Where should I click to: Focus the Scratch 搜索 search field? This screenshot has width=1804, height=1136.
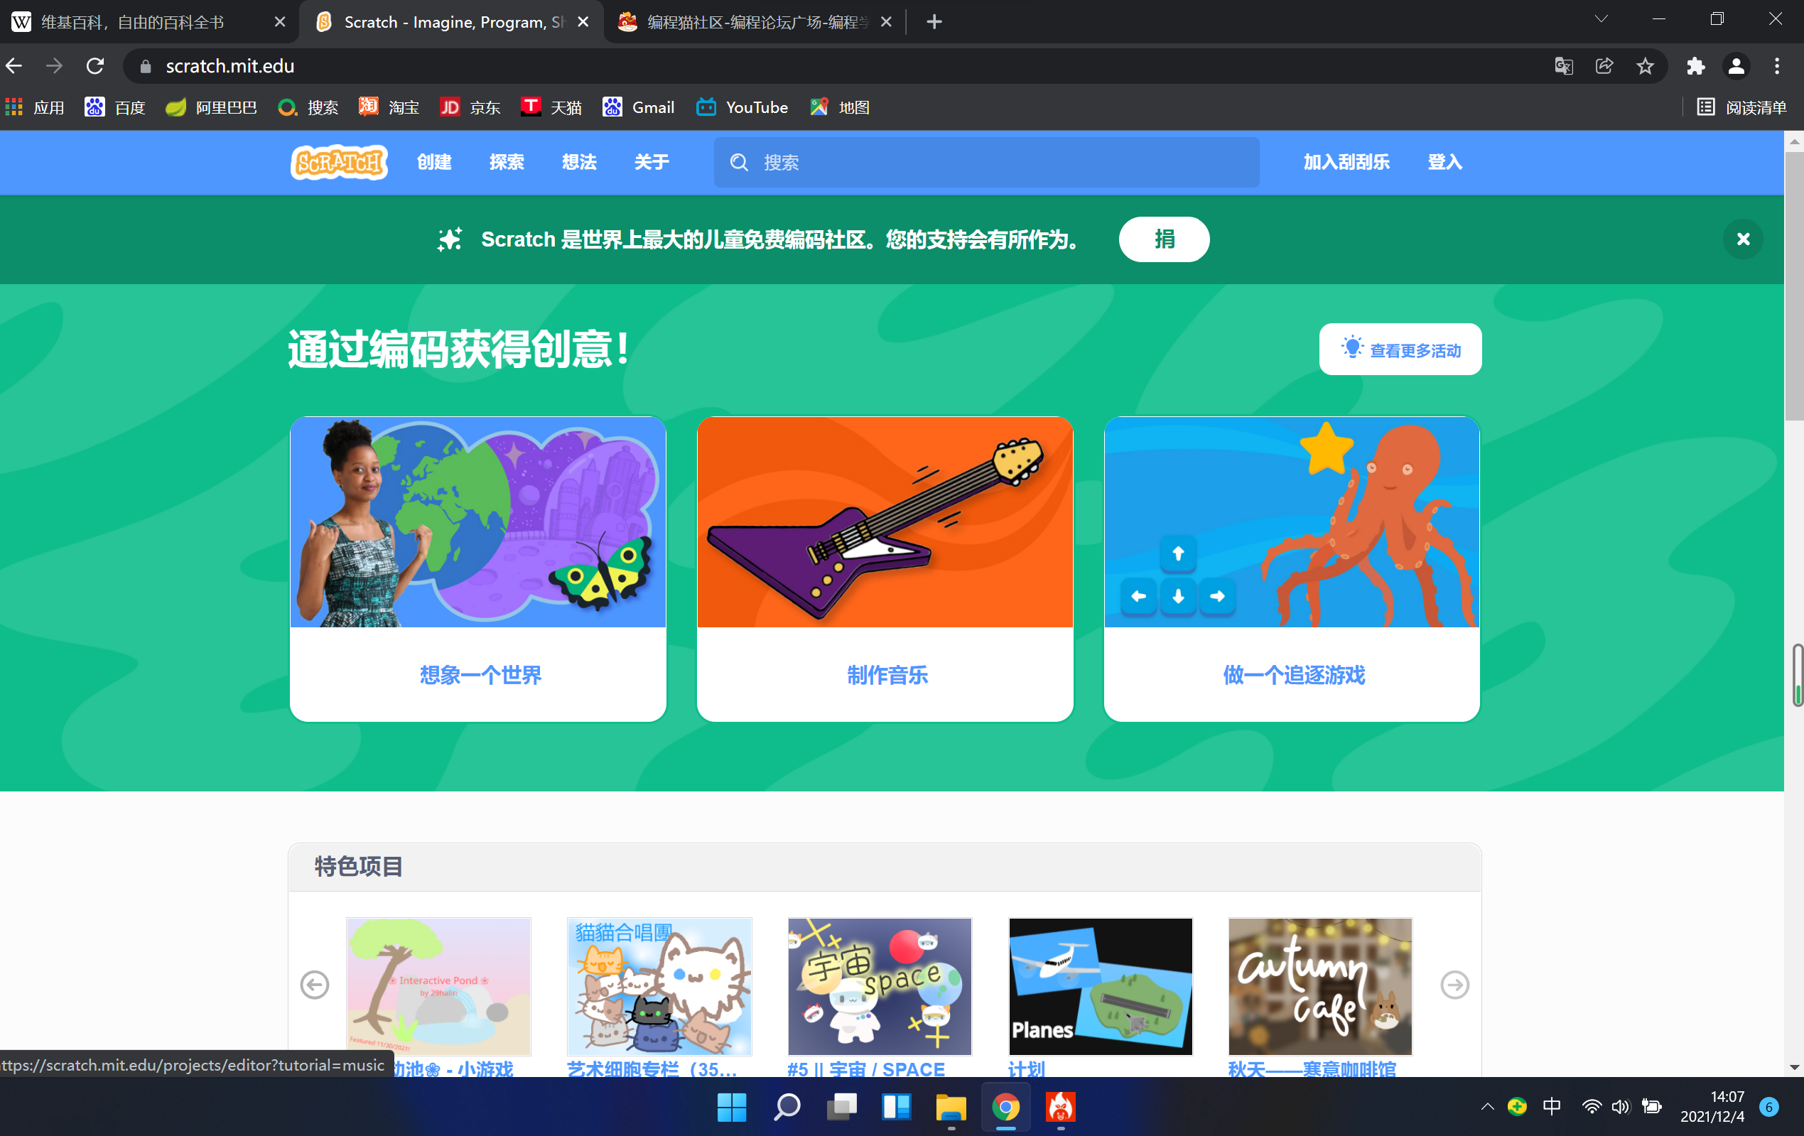tap(986, 163)
